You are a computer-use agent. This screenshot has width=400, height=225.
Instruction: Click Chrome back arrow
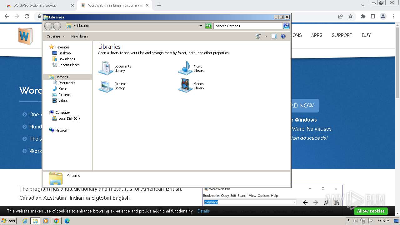[x=7, y=16]
